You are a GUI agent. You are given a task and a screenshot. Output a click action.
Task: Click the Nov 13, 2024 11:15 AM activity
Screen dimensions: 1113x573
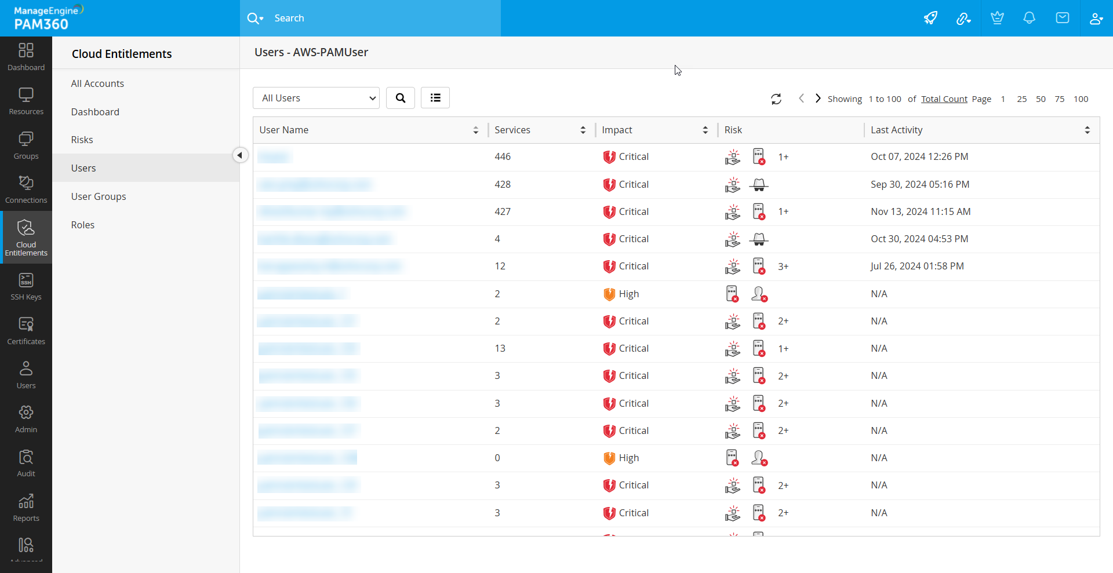[x=921, y=211]
